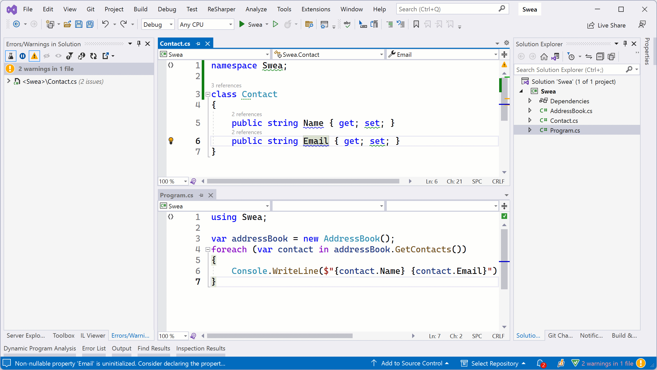Image resolution: width=657 pixels, height=370 pixels.
Task: Toggle ReSharper solution-wide analysis flask icon
Action: (x=11, y=56)
